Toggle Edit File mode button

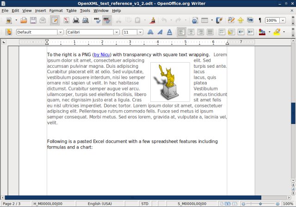pos(55,20)
